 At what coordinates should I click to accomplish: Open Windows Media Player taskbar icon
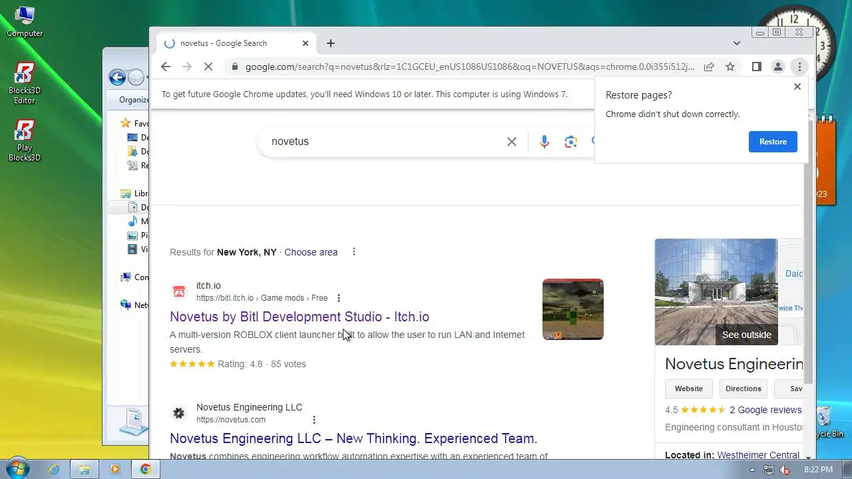[114, 469]
